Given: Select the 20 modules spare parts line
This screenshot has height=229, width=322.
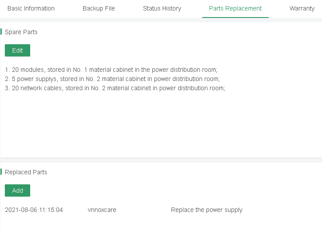Looking at the screenshot, I should pos(111,70).
